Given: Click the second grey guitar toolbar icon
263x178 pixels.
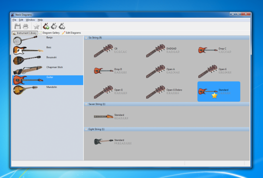Looking at the screenshot, I should 54,26.
